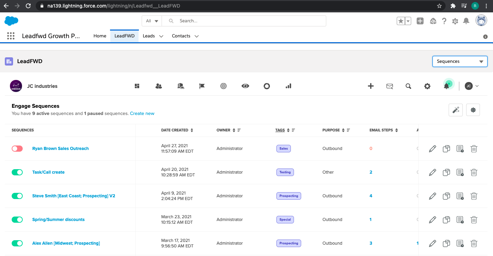This screenshot has width=493, height=256.
Task: Open the search scope All dropdown
Action: (x=152, y=21)
